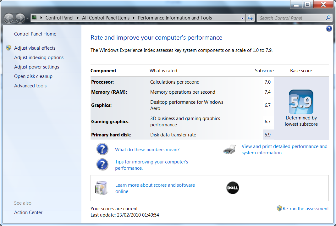
Task: Re-run the assessment
Action: tap(306, 209)
